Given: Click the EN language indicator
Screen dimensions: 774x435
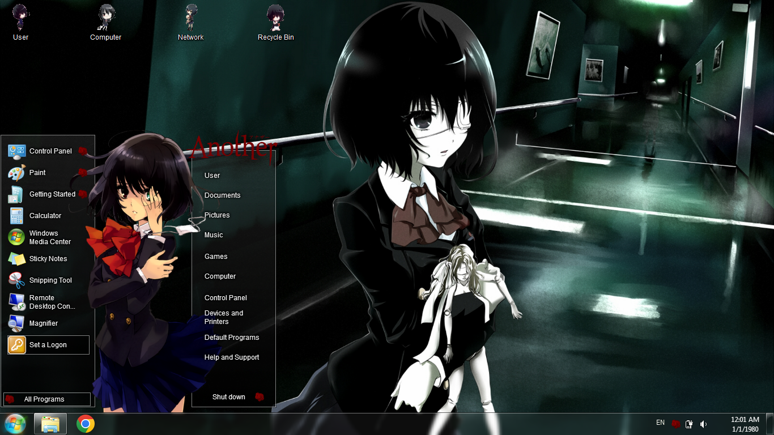Looking at the screenshot, I should [660, 423].
